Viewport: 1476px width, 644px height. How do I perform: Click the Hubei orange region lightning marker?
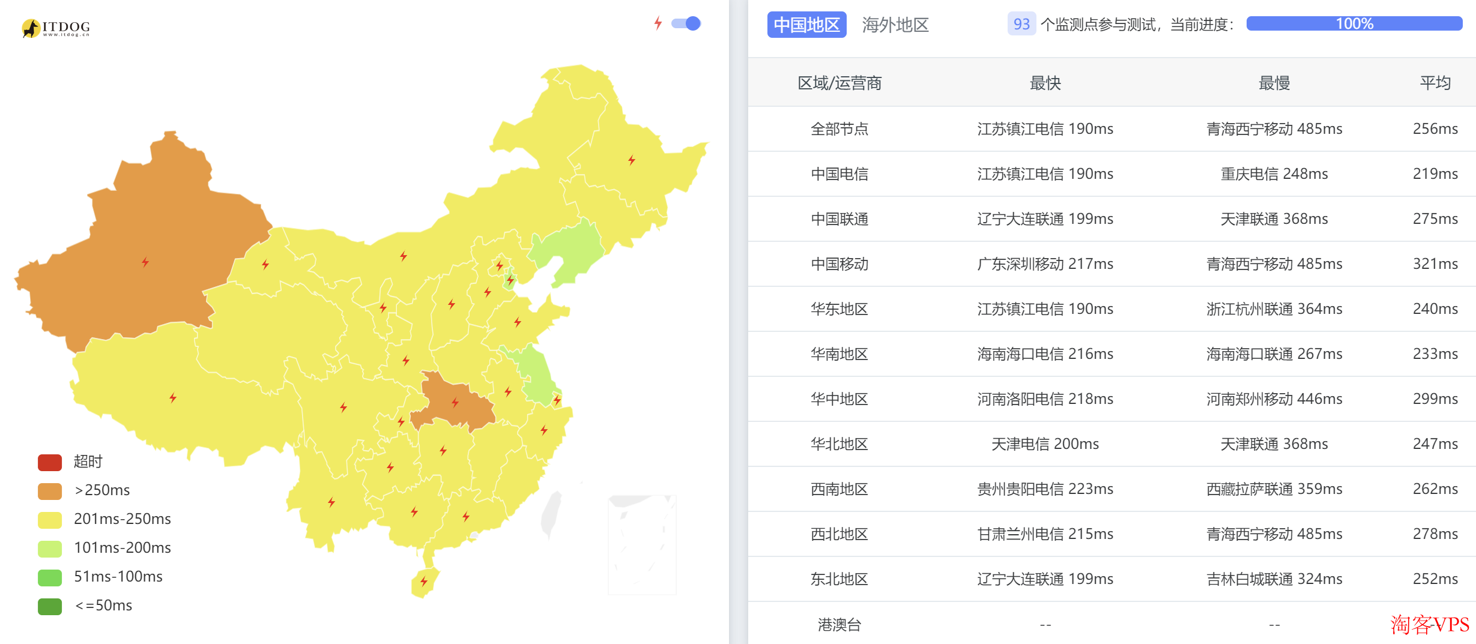[455, 402]
